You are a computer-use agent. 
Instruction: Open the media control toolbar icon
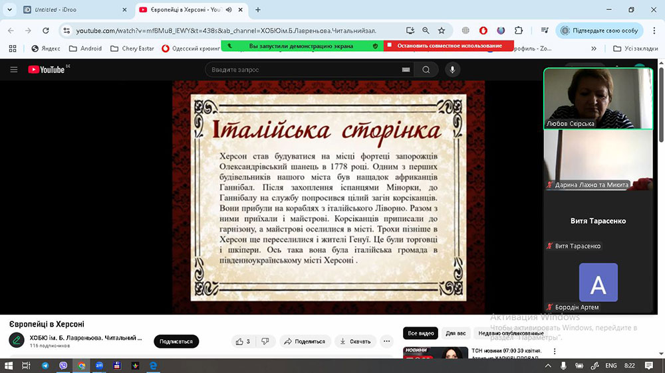click(545, 31)
